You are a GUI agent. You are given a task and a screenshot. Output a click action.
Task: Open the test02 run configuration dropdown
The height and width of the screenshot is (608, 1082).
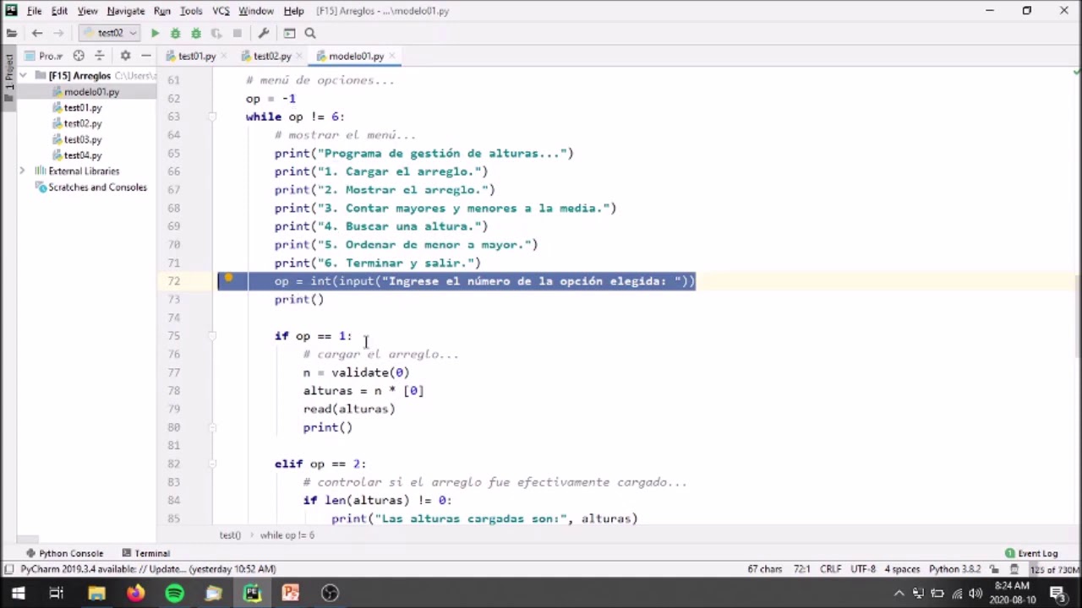110,33
